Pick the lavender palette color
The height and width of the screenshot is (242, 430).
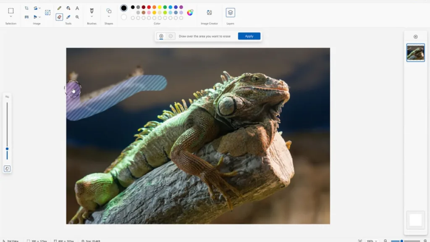click(181, 12)
